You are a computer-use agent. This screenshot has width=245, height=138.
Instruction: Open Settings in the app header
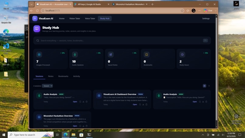coord(206,19)
